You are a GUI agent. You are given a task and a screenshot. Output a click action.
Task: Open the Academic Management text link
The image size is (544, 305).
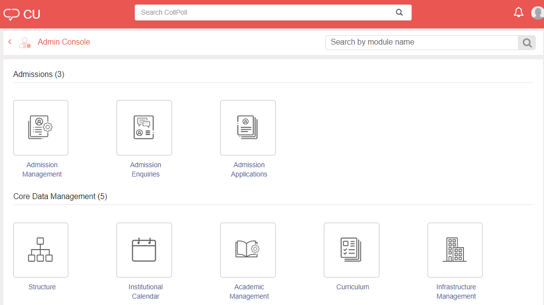249,291
